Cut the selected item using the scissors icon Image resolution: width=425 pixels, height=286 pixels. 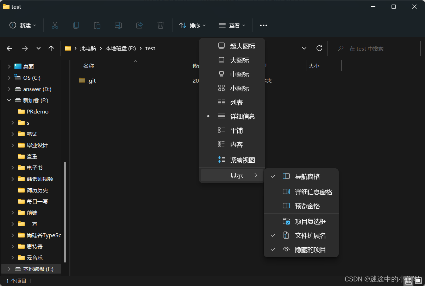click(55, 25)
